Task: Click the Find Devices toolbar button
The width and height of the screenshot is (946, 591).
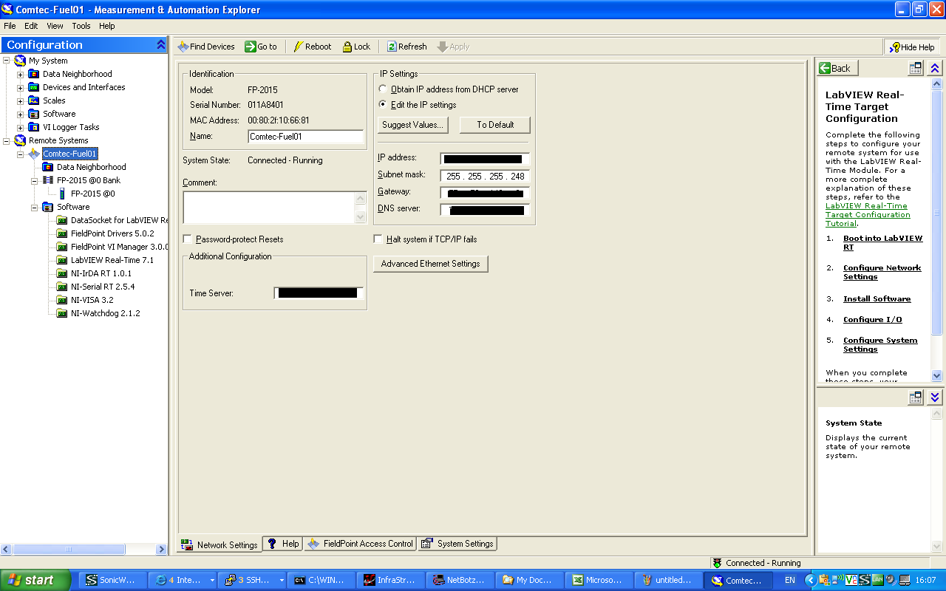Action: point(206,47)
